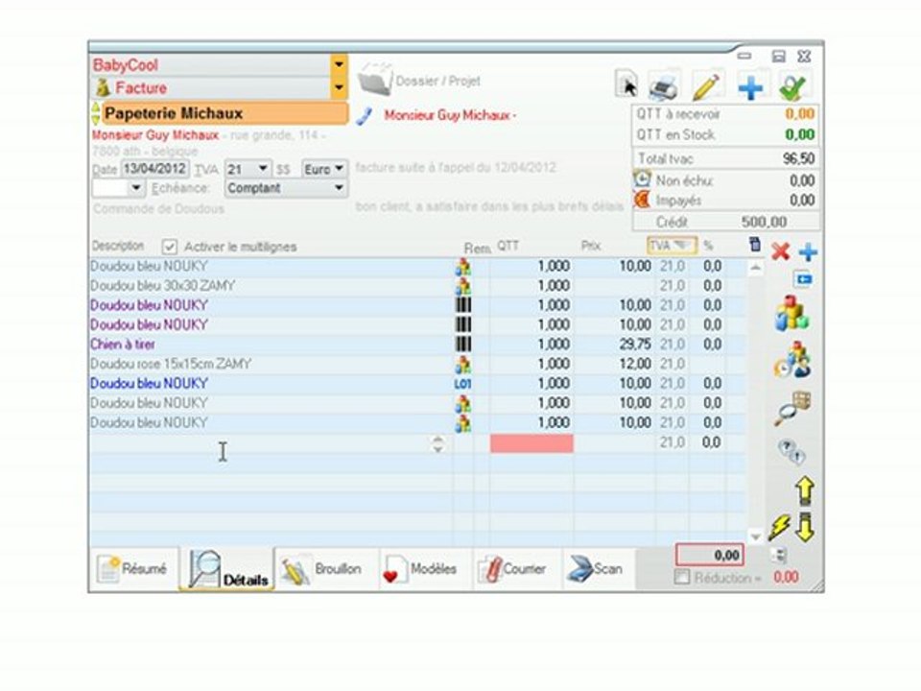Click the red X delete line icon
Image resolution: width=921 pixels, height=691 pixels.
780,252
